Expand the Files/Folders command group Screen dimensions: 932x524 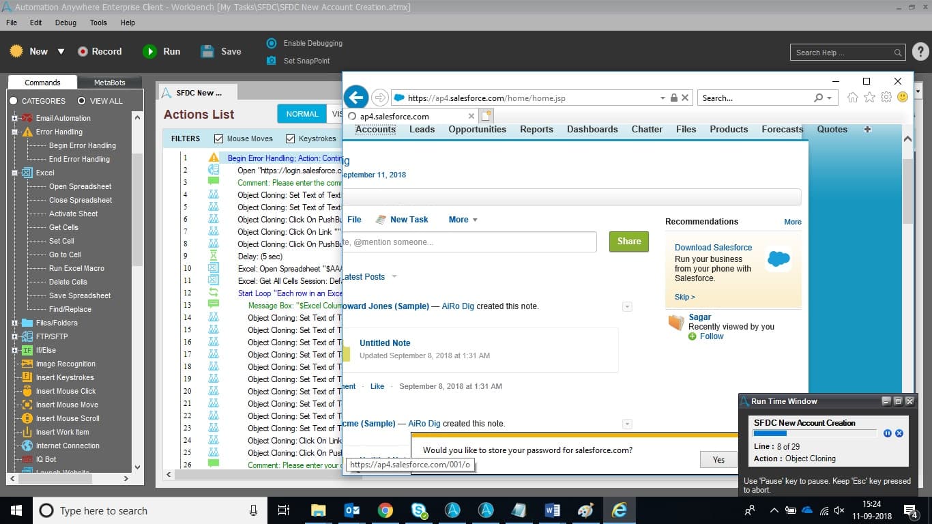pos(14,323)
